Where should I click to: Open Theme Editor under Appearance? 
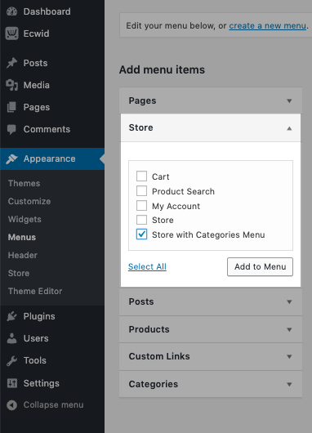(x=35, y=291)
